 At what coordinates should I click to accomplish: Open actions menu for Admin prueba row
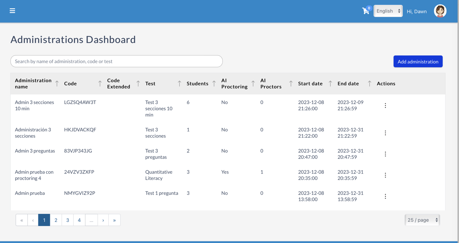[385, 196]
